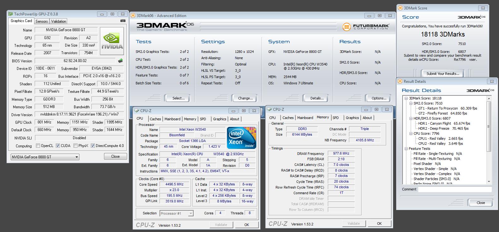Enable the PhysX checkbox in GPU-Z
The width and height of the screenshot is (499, 232).
coord(75,146)
